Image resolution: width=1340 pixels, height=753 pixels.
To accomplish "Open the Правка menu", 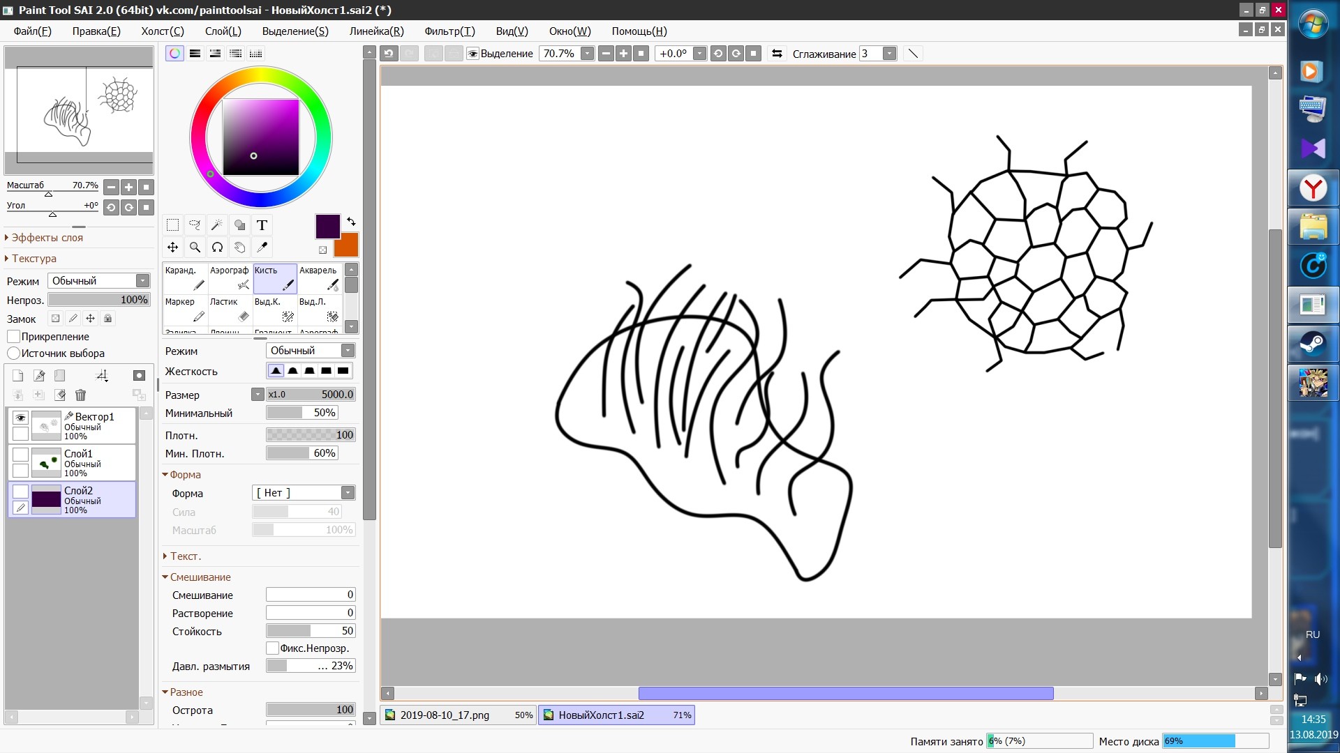I will pos(96,31).
